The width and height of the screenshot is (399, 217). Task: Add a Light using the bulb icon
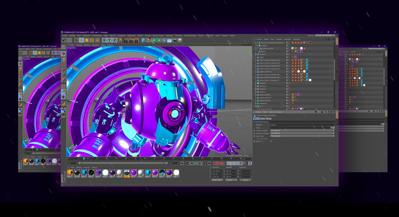tap(180, 40)
